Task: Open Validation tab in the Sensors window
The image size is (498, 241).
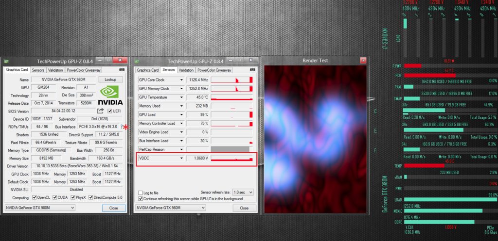Action: coord(186,70)
